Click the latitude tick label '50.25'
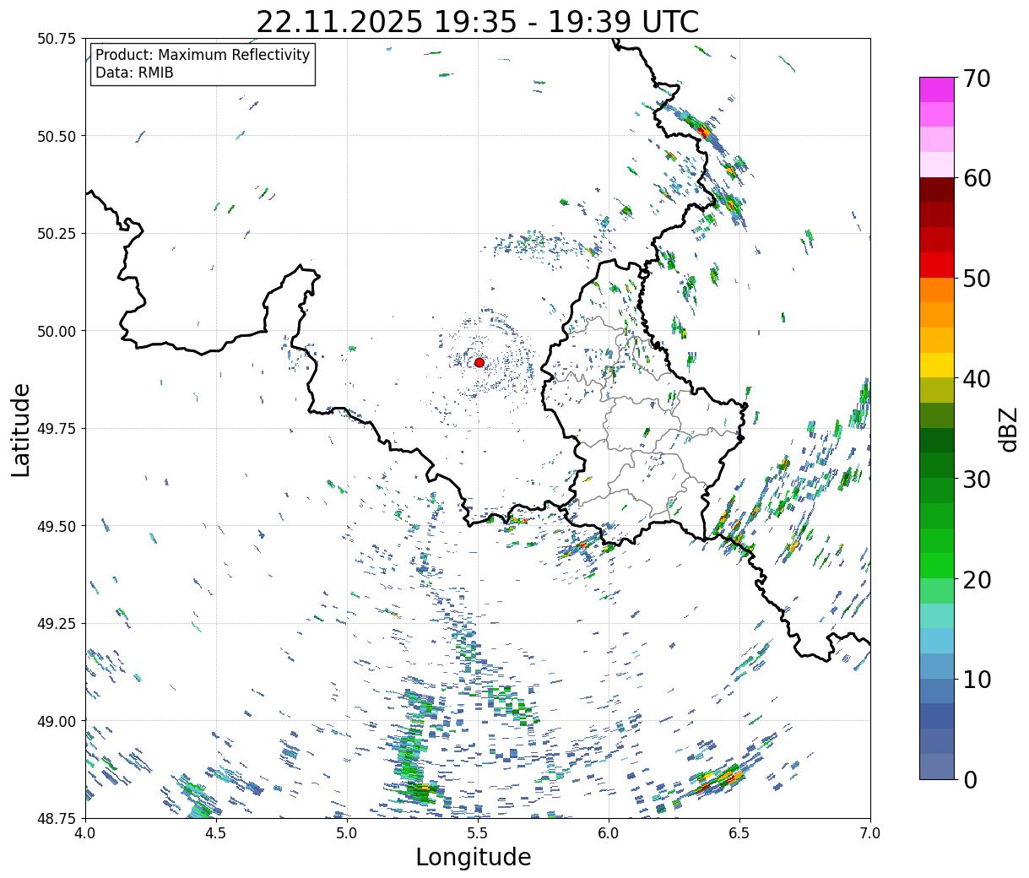Screen dimensions: 1029x878 pos(57,234)
